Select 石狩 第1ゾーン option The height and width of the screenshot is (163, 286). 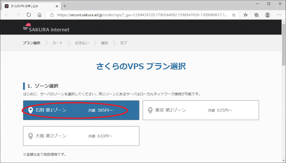pyautogui.click(x=81, y=110)
